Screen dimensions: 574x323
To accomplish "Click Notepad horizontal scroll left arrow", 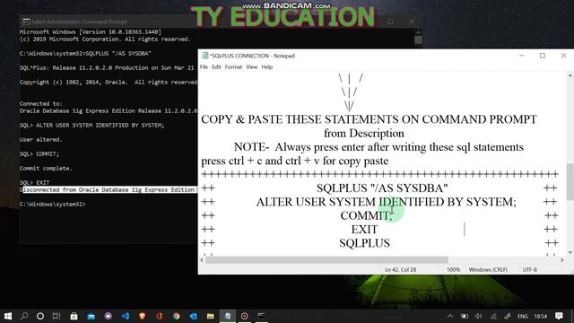I will coord(202,260).
